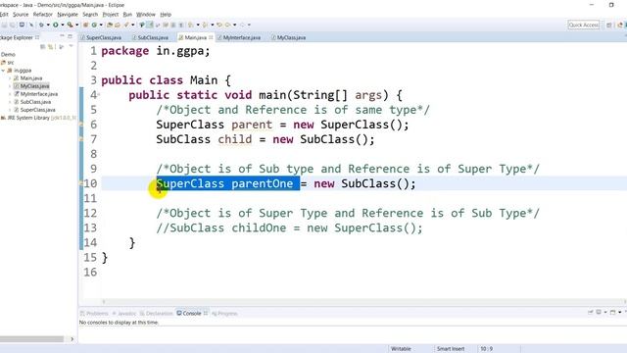Click the editor horizontal scrollbar left arrow
The height and width of the screenshot is (353, 627).
104,301
